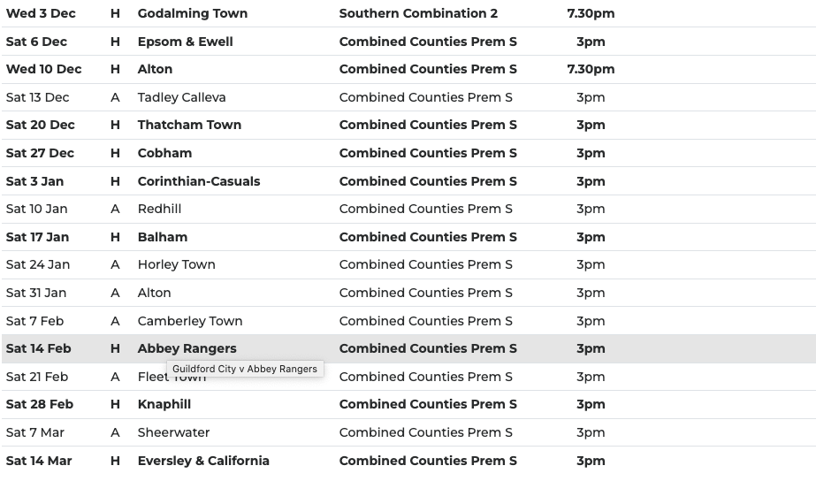Click the Redhill away fixture
This screenshot has height=481, width=816.
(x=159, y=209)
